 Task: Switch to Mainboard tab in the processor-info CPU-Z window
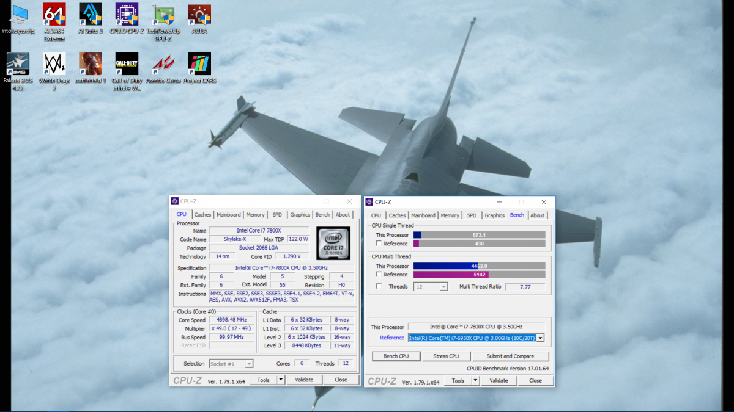pos(229,215)
